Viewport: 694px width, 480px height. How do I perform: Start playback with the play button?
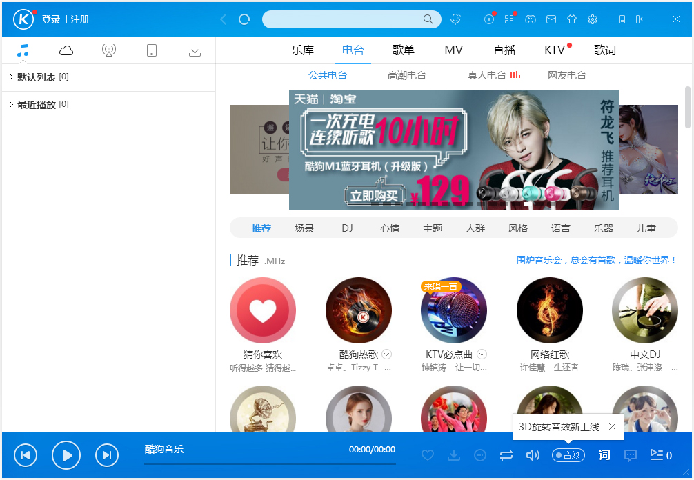point(66,455)
